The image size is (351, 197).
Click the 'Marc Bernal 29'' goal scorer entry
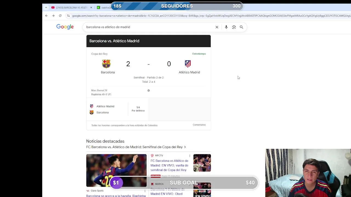pos(99,90)
